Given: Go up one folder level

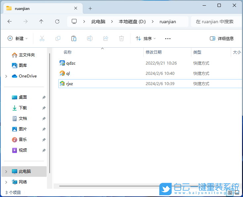Looking at the screenshot, I should point(41,22).
